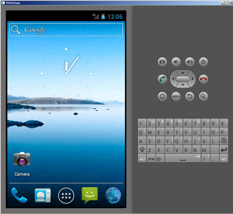Click the period key on keyboard

coord(215,149)
